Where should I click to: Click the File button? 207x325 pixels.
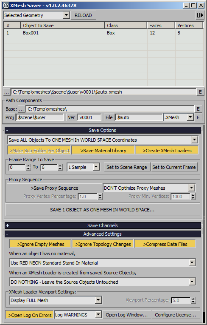tap(109, 117)
